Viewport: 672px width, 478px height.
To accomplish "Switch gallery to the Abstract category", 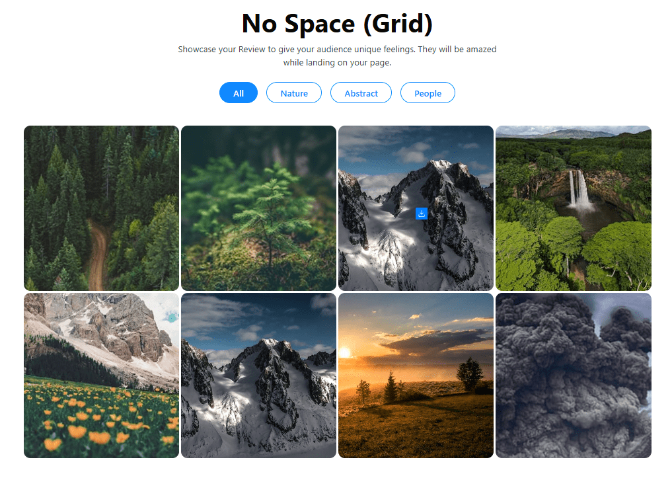I will (361, 93).
